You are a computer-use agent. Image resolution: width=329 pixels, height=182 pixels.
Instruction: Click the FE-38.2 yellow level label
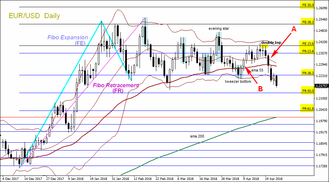click(x=307, y=21)
